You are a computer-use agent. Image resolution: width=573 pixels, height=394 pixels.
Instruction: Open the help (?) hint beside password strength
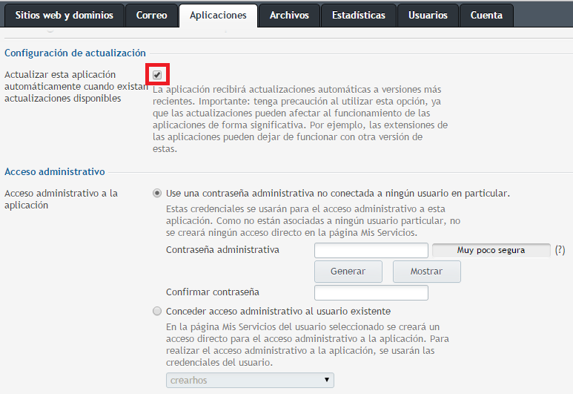tap(560, 250)
